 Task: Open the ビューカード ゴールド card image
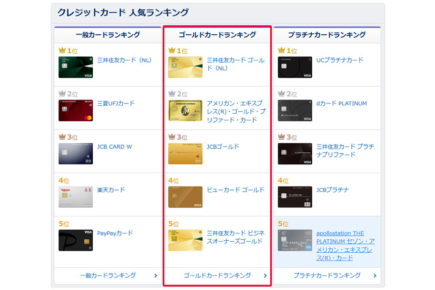coord(185,197)
